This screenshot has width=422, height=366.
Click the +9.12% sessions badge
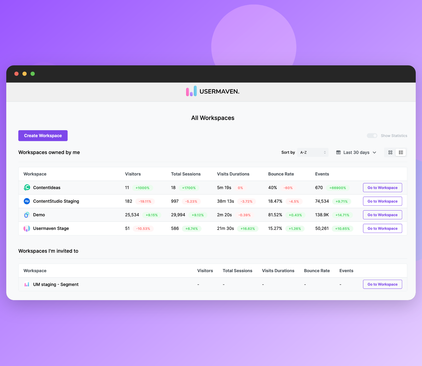[x=198, y=215]
